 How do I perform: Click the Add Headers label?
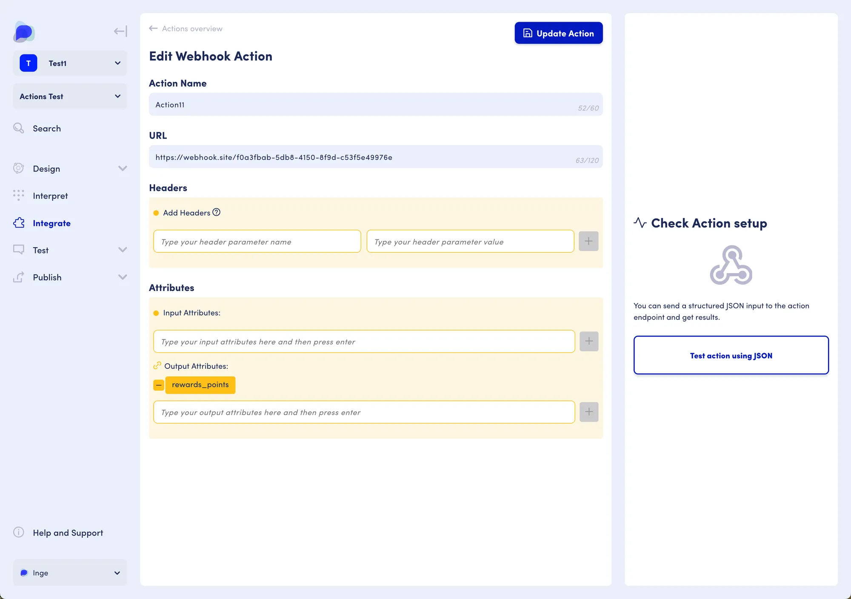(x=187, y=213)
